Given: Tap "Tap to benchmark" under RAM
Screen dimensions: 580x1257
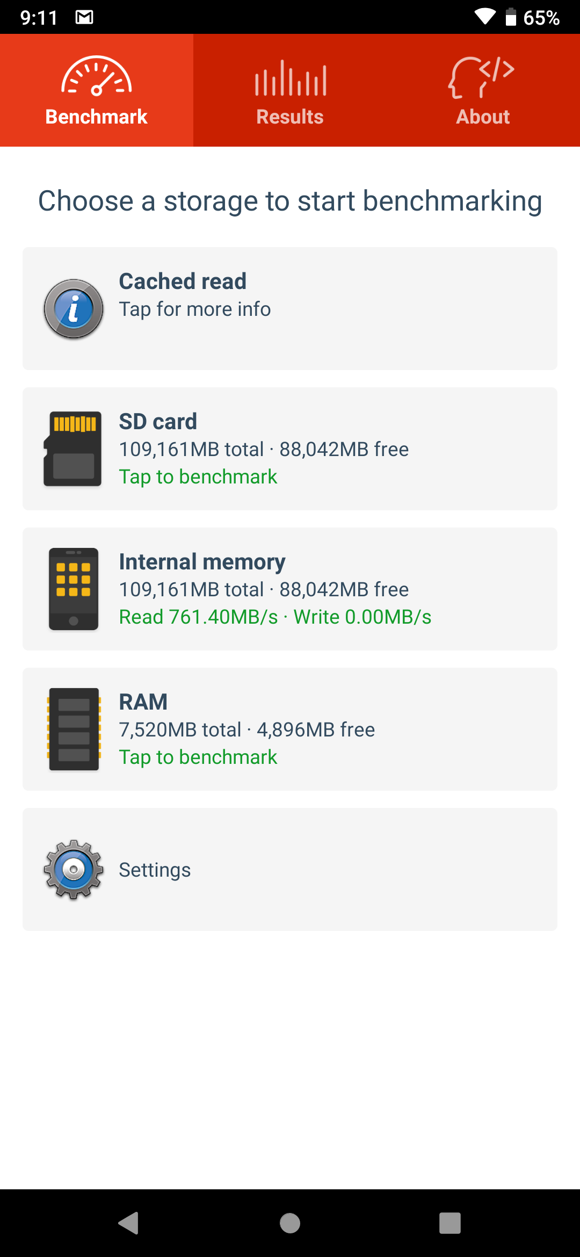Looking at the screenshot, I should coord(198,757).
